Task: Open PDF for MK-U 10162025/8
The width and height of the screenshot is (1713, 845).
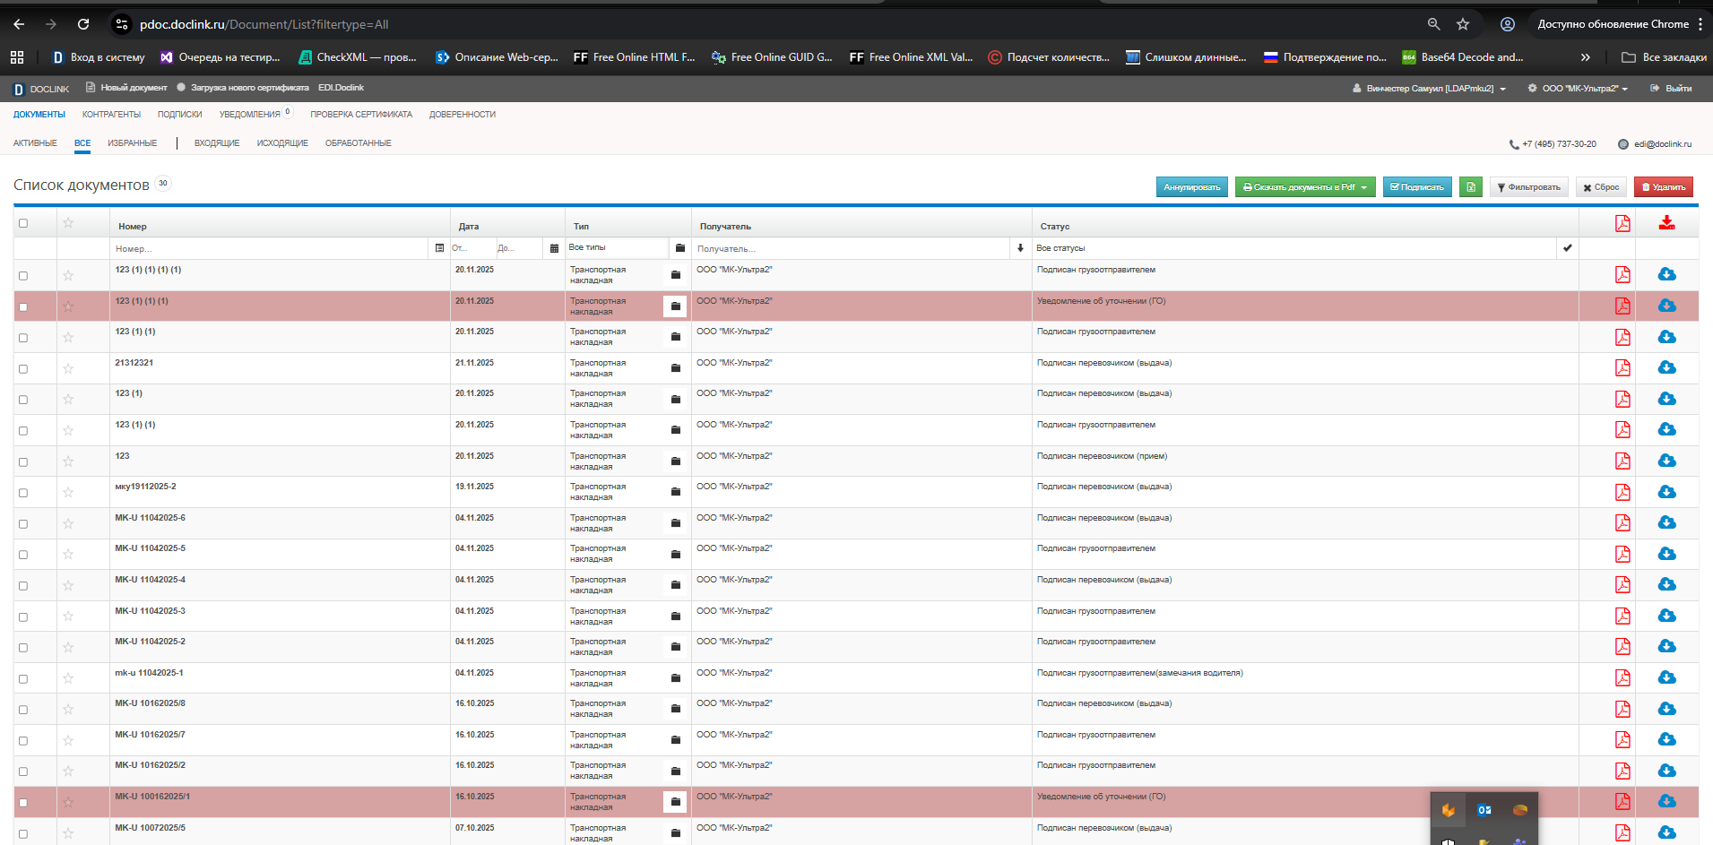Action: click(x=1622, y=709)
